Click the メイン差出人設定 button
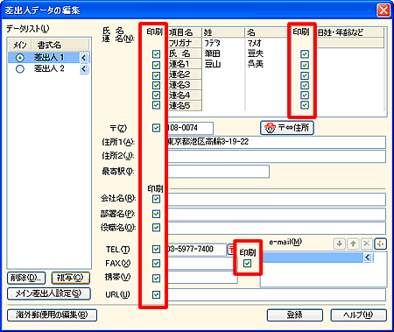Image resolution: width=394 pixels, height=332 pixels. (49, 293)
